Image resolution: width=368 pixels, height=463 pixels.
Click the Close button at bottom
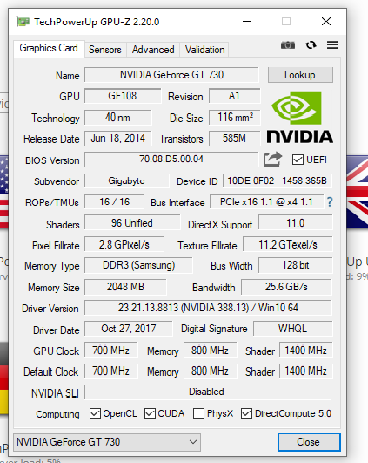[x=309, y=442]
